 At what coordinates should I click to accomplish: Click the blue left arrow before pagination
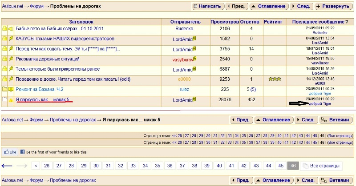coord(7,166)
